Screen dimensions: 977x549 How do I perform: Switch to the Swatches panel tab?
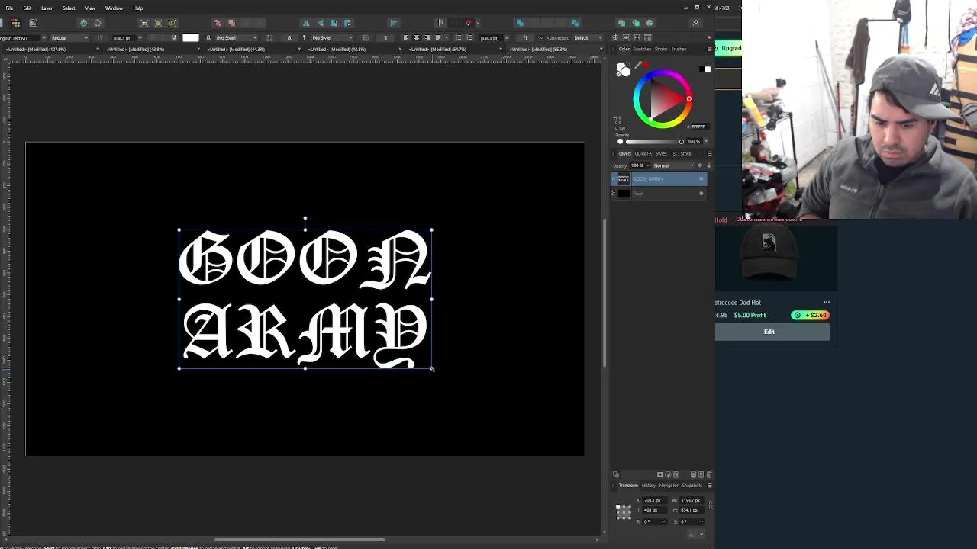pos(642,49)
